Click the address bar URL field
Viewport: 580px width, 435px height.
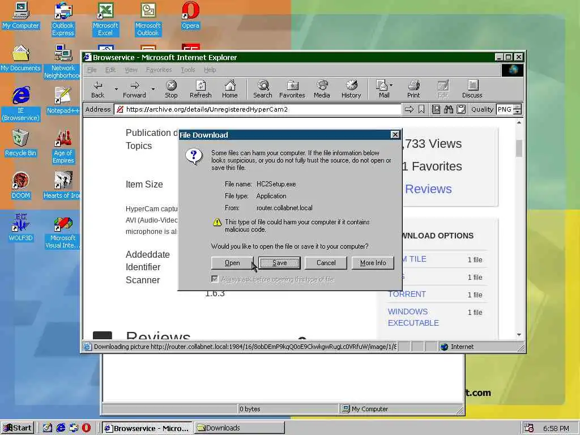click(258, 109)
